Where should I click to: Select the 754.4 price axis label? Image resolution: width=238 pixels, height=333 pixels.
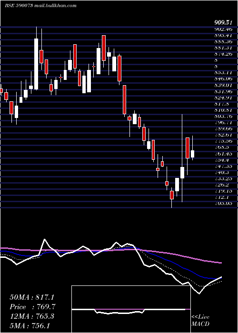pos(222,160)
